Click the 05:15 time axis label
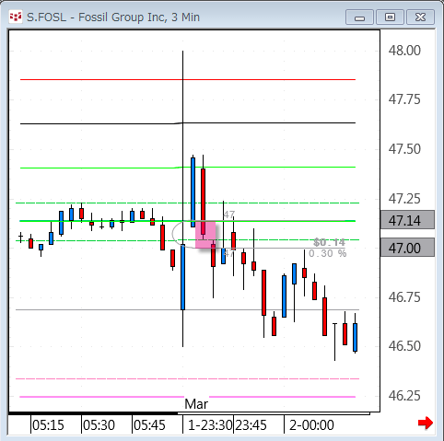 48,425
